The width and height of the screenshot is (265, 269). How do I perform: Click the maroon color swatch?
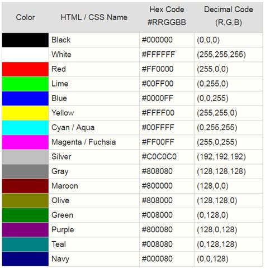point(25,186)
